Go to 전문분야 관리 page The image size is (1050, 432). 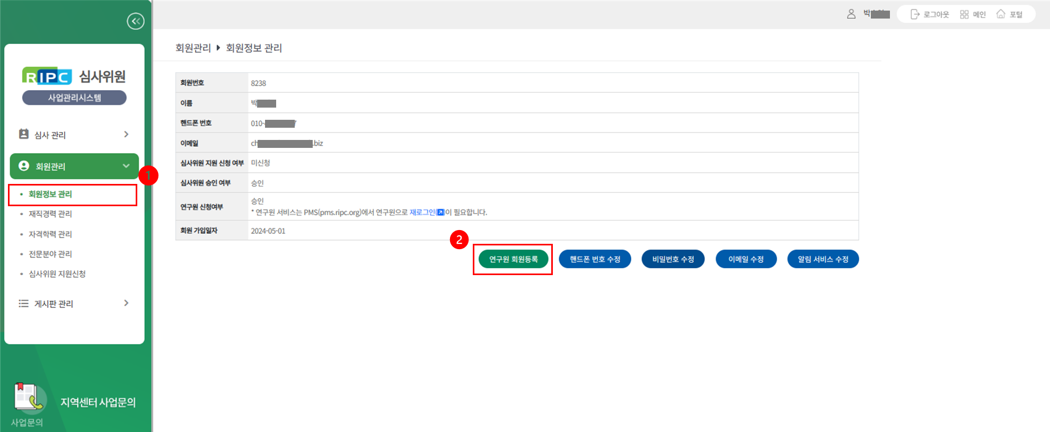[x=50, y=254]
